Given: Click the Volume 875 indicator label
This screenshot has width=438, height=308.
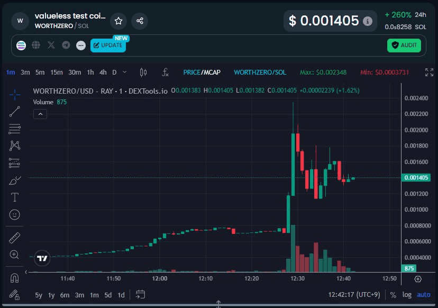Looking at the screenshot, I should click(x=50, y=102).
